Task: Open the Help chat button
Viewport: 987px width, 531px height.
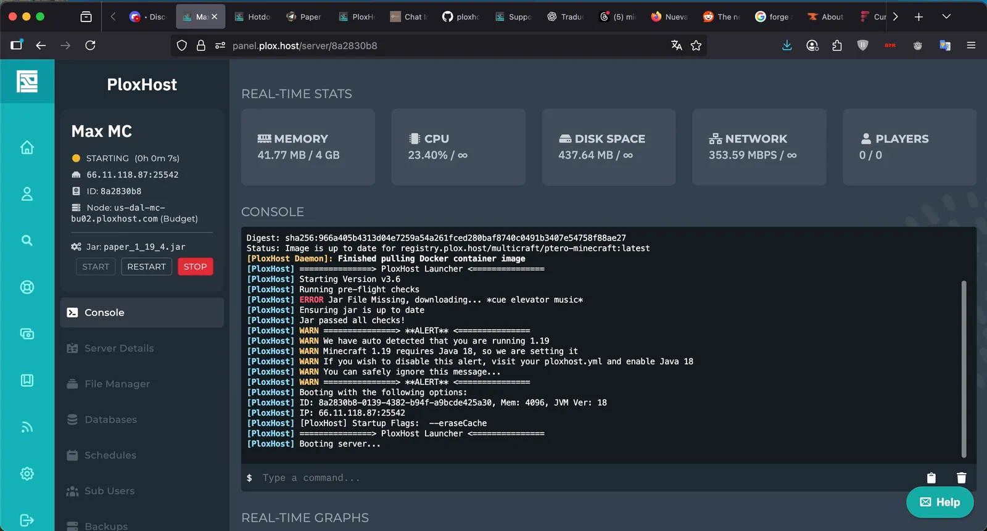Action: click(940, 502)
